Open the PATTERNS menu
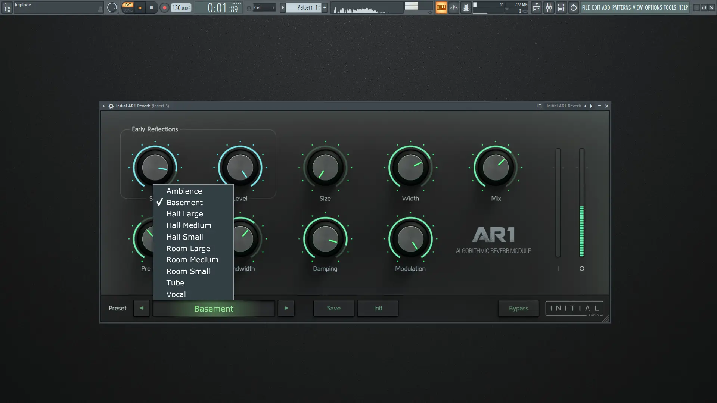Image resolution: width=717 pixels, height=403 pixels. click(621, 7)
